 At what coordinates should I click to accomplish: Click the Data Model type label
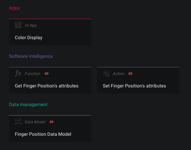point(35,122)
